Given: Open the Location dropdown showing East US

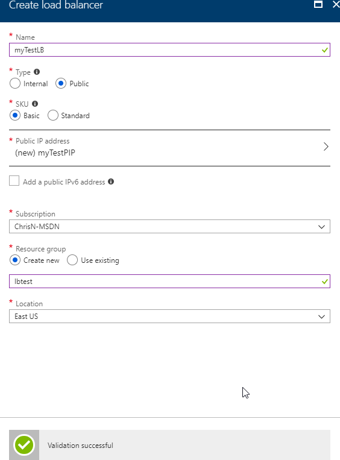Looking at the screenshot, I should [169, 317].
